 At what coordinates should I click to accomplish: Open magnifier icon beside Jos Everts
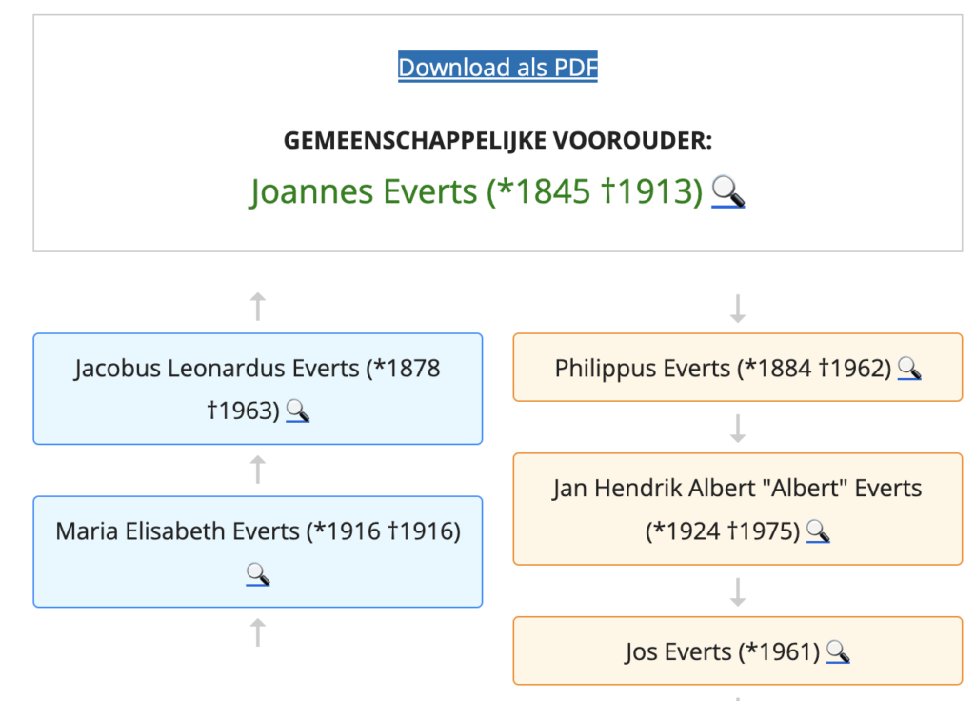[837, 651]
